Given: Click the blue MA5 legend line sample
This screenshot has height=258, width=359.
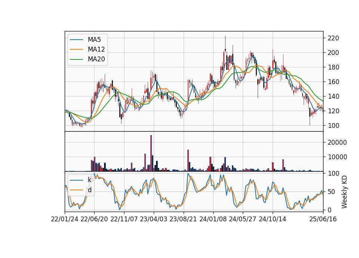Looking at the screenshot, I should [76, 40].
